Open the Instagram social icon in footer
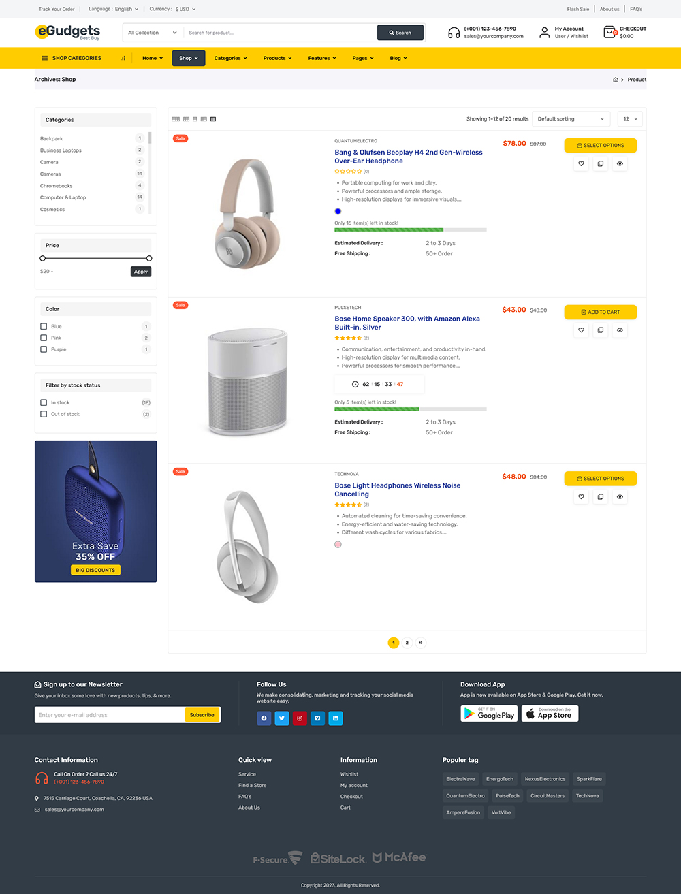 tap(300, 718)
